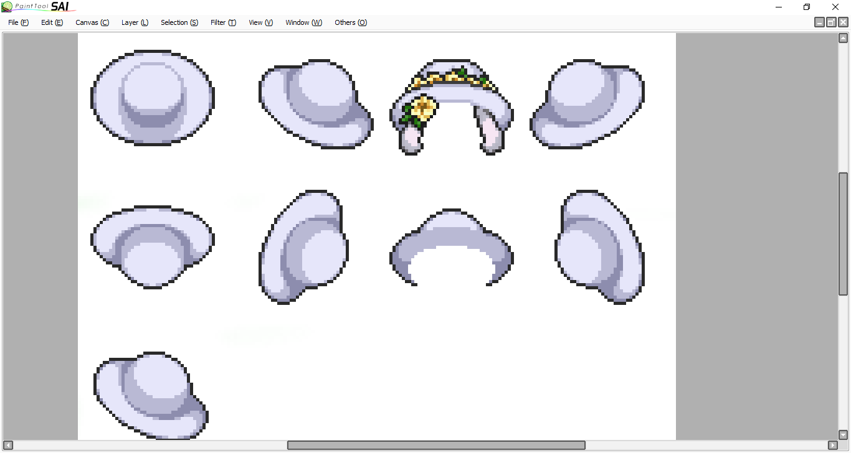Image resolution: width=851 pixels, height=453 pixels.
Task: Click the horizontal scrollbar thumb
Action: (436, 445)
